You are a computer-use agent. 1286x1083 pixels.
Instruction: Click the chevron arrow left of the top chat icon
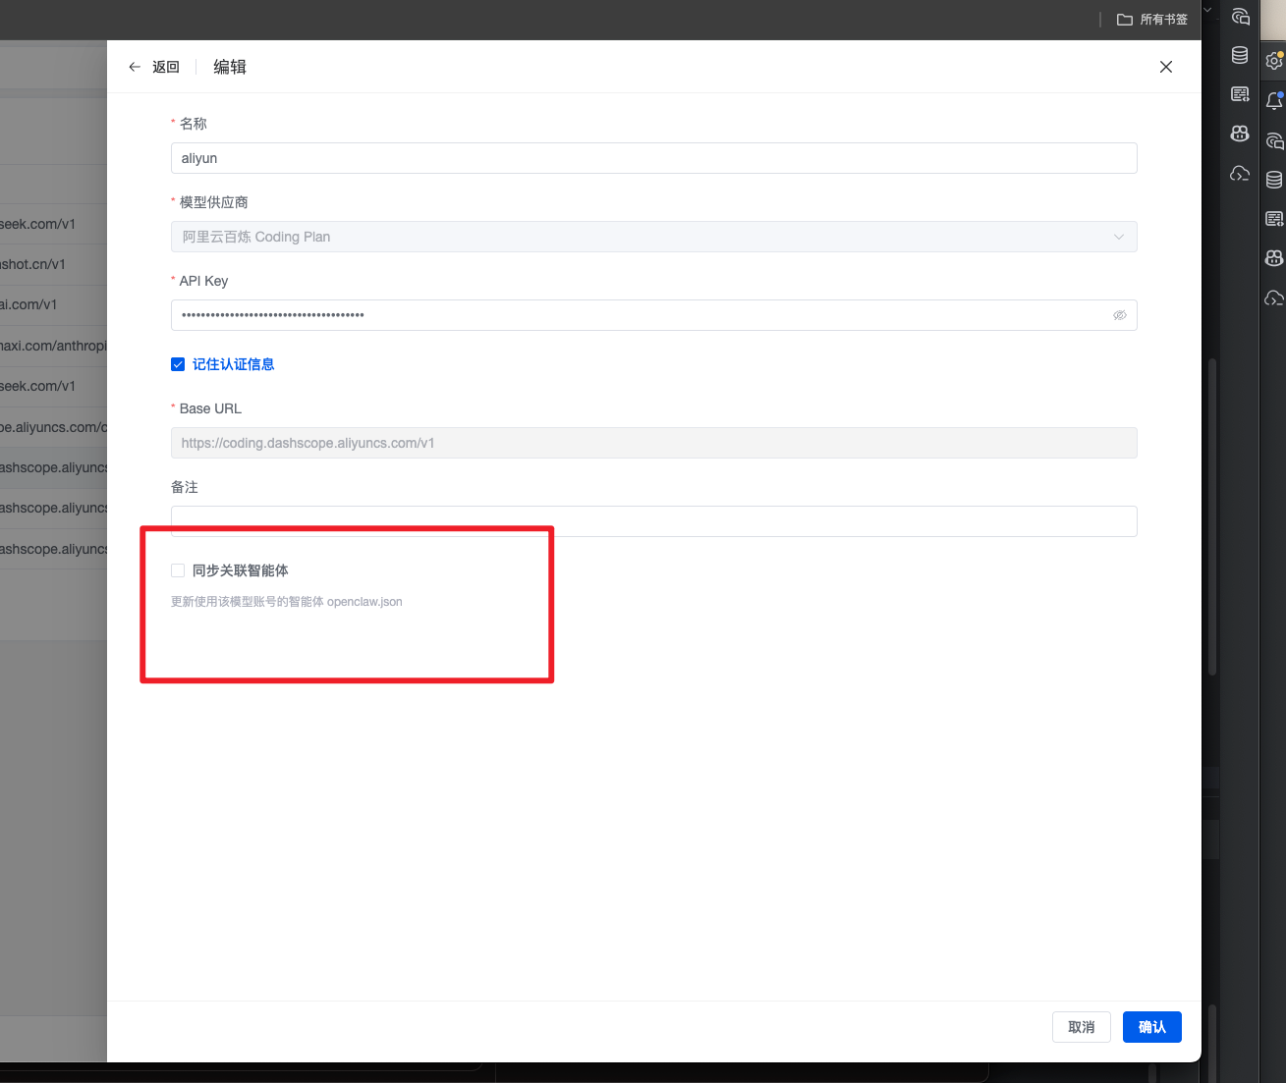tap(1208, 11)
